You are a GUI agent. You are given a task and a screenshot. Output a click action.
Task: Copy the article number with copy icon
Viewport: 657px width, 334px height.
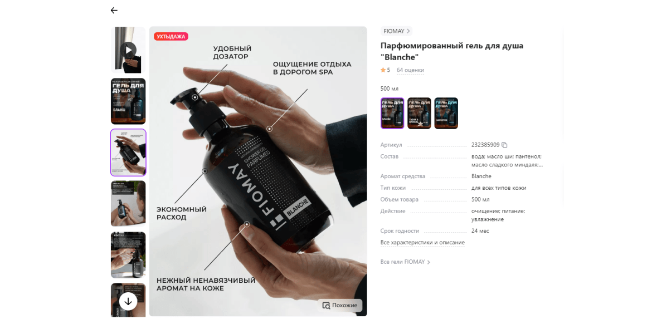pyautogui.click(x=504, y=145)
